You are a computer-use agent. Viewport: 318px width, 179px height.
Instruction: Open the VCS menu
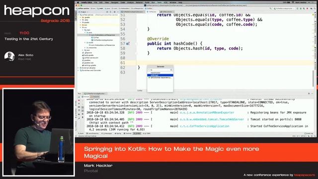point(165,2)
